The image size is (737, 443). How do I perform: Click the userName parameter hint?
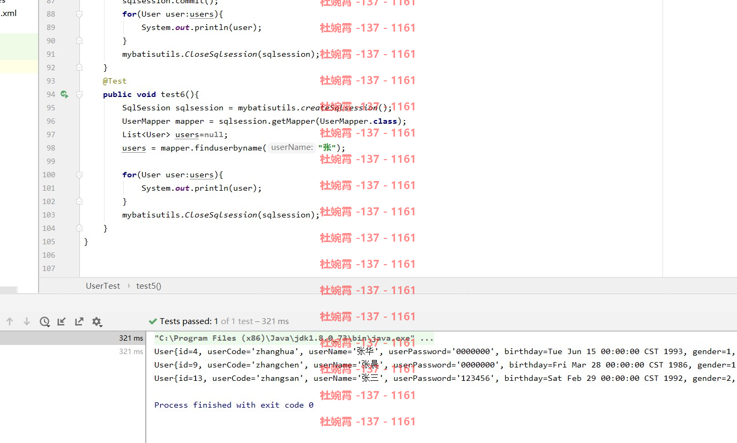292,147
